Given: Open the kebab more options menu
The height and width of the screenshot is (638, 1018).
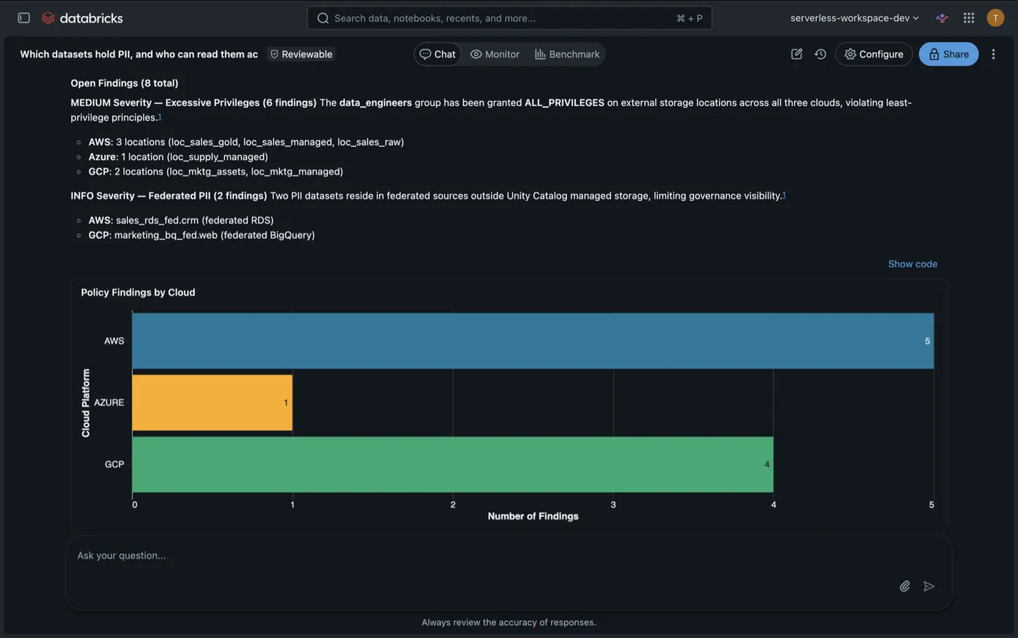Looking at the screenshot, I should click(993, 54).
